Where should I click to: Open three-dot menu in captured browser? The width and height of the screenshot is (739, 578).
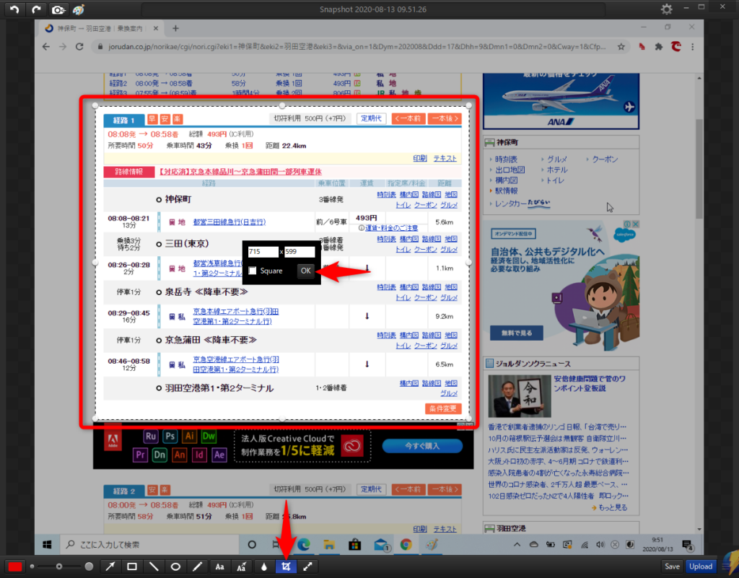point(692,47)
